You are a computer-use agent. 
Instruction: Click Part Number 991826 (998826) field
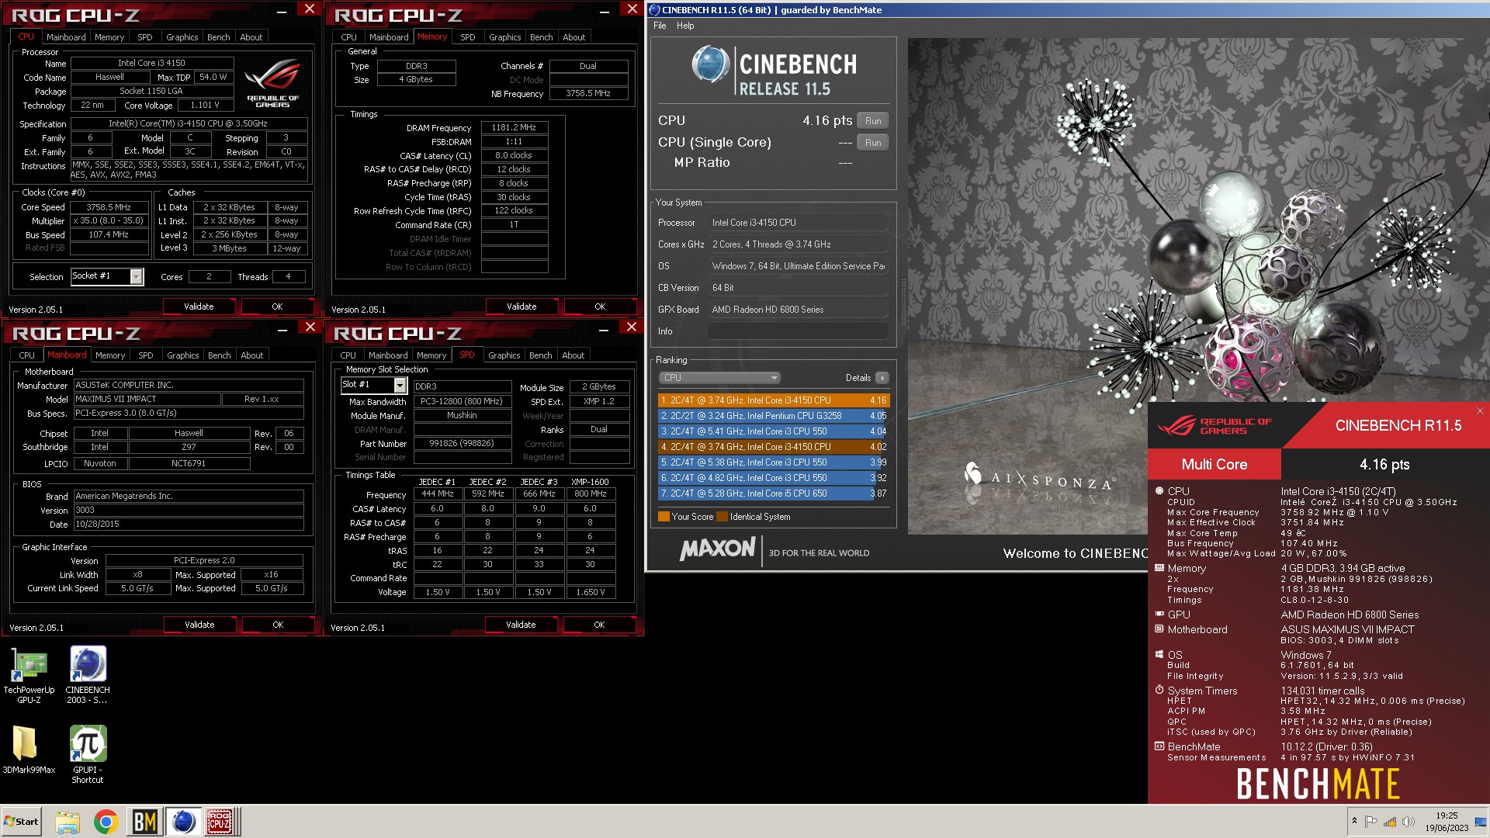462,444
